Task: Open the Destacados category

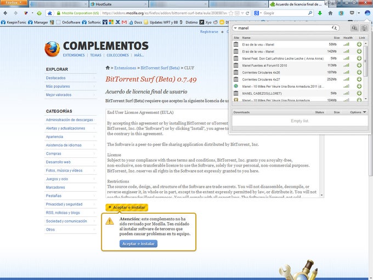Action: pos(55,78)
